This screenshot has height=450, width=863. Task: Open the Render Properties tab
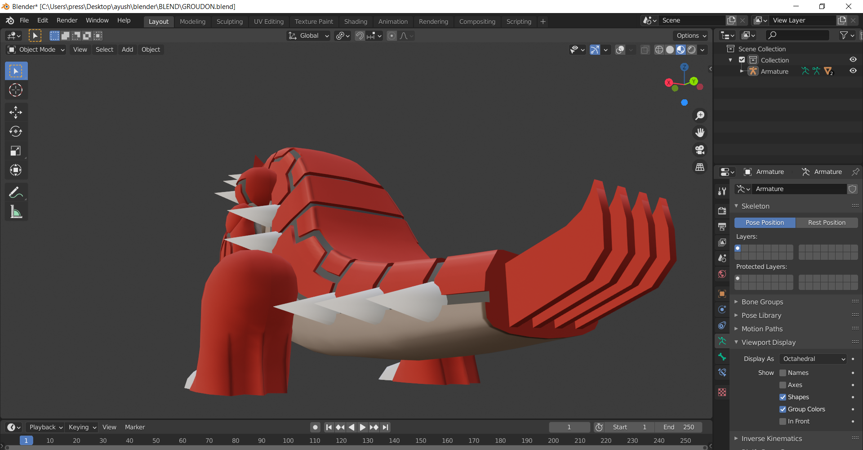click(722, 210)
